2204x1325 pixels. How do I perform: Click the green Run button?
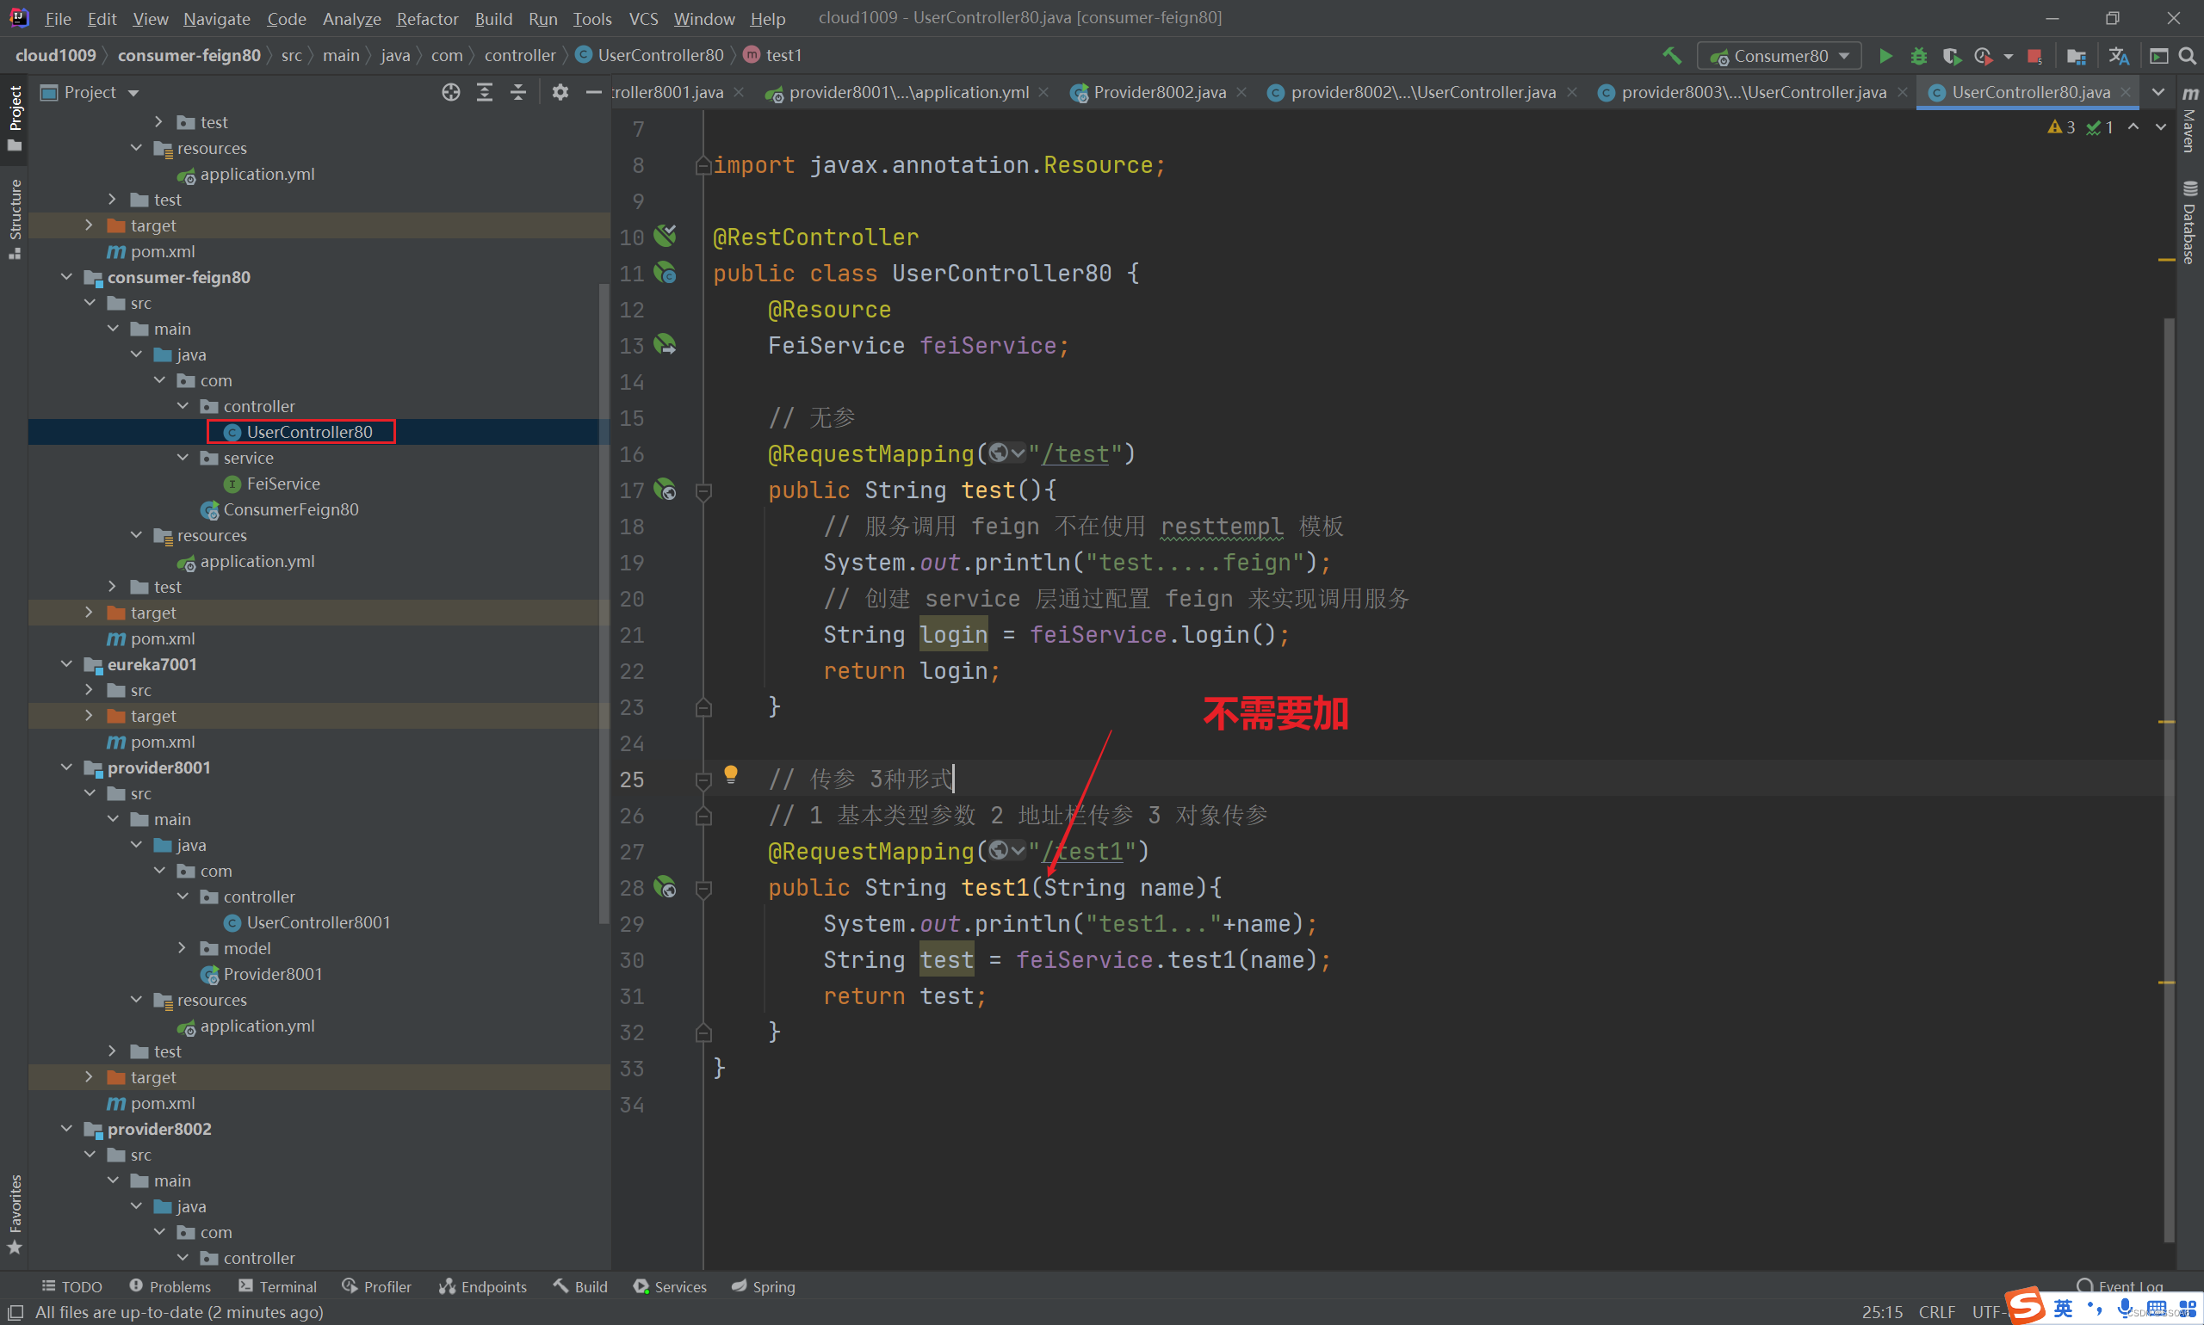point(1885,56)
